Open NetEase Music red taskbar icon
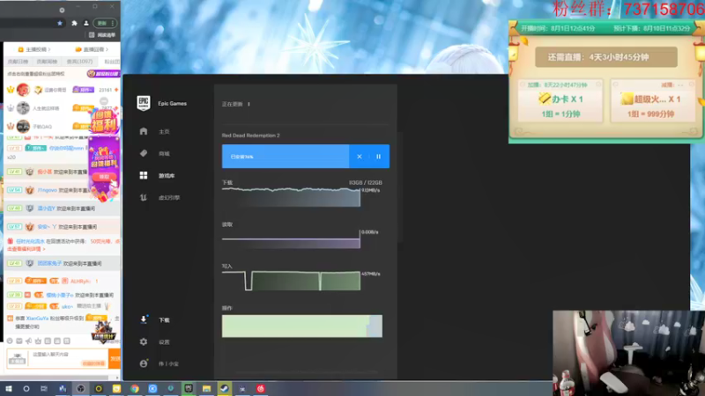Image resolution: width=705 pixels, height=396 pixels. tap(260, 388)
